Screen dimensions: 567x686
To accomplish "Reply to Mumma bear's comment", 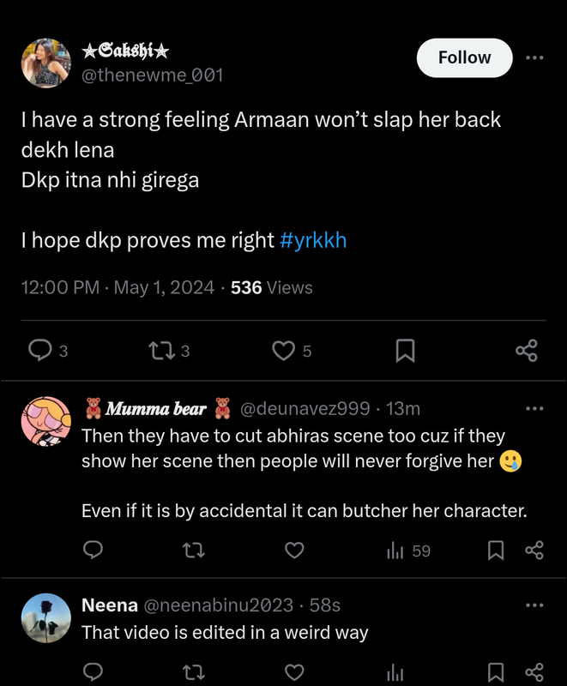I will (93, 551).
